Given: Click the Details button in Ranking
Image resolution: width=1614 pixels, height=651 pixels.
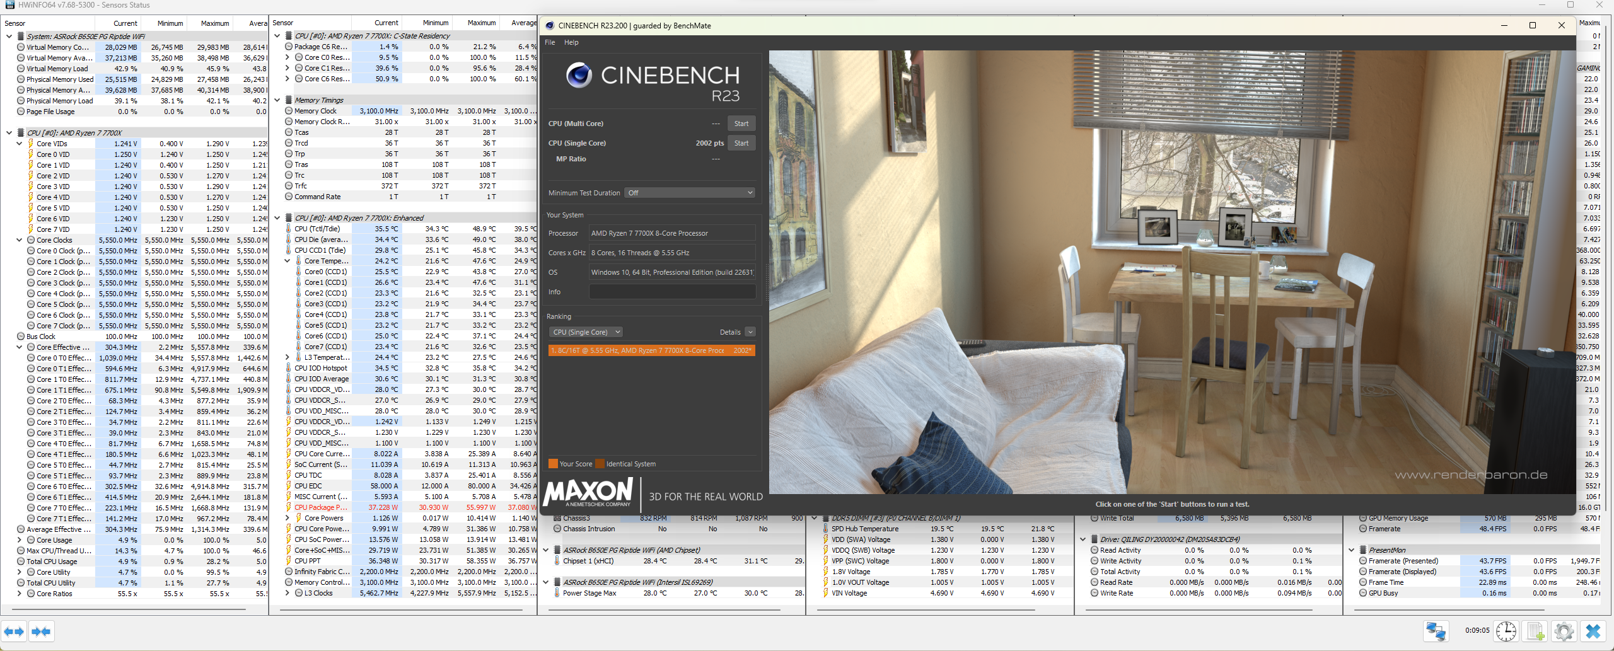Looking at the screenshot, I should click(730, 332).
